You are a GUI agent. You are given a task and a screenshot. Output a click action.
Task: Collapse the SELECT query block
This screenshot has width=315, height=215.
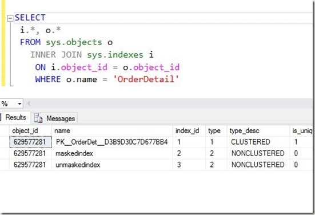coord(10,18)
